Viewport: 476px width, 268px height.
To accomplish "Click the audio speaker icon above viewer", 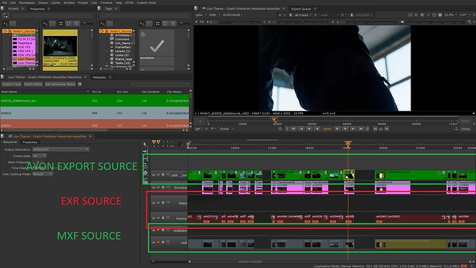I will [x=402, y=22].
